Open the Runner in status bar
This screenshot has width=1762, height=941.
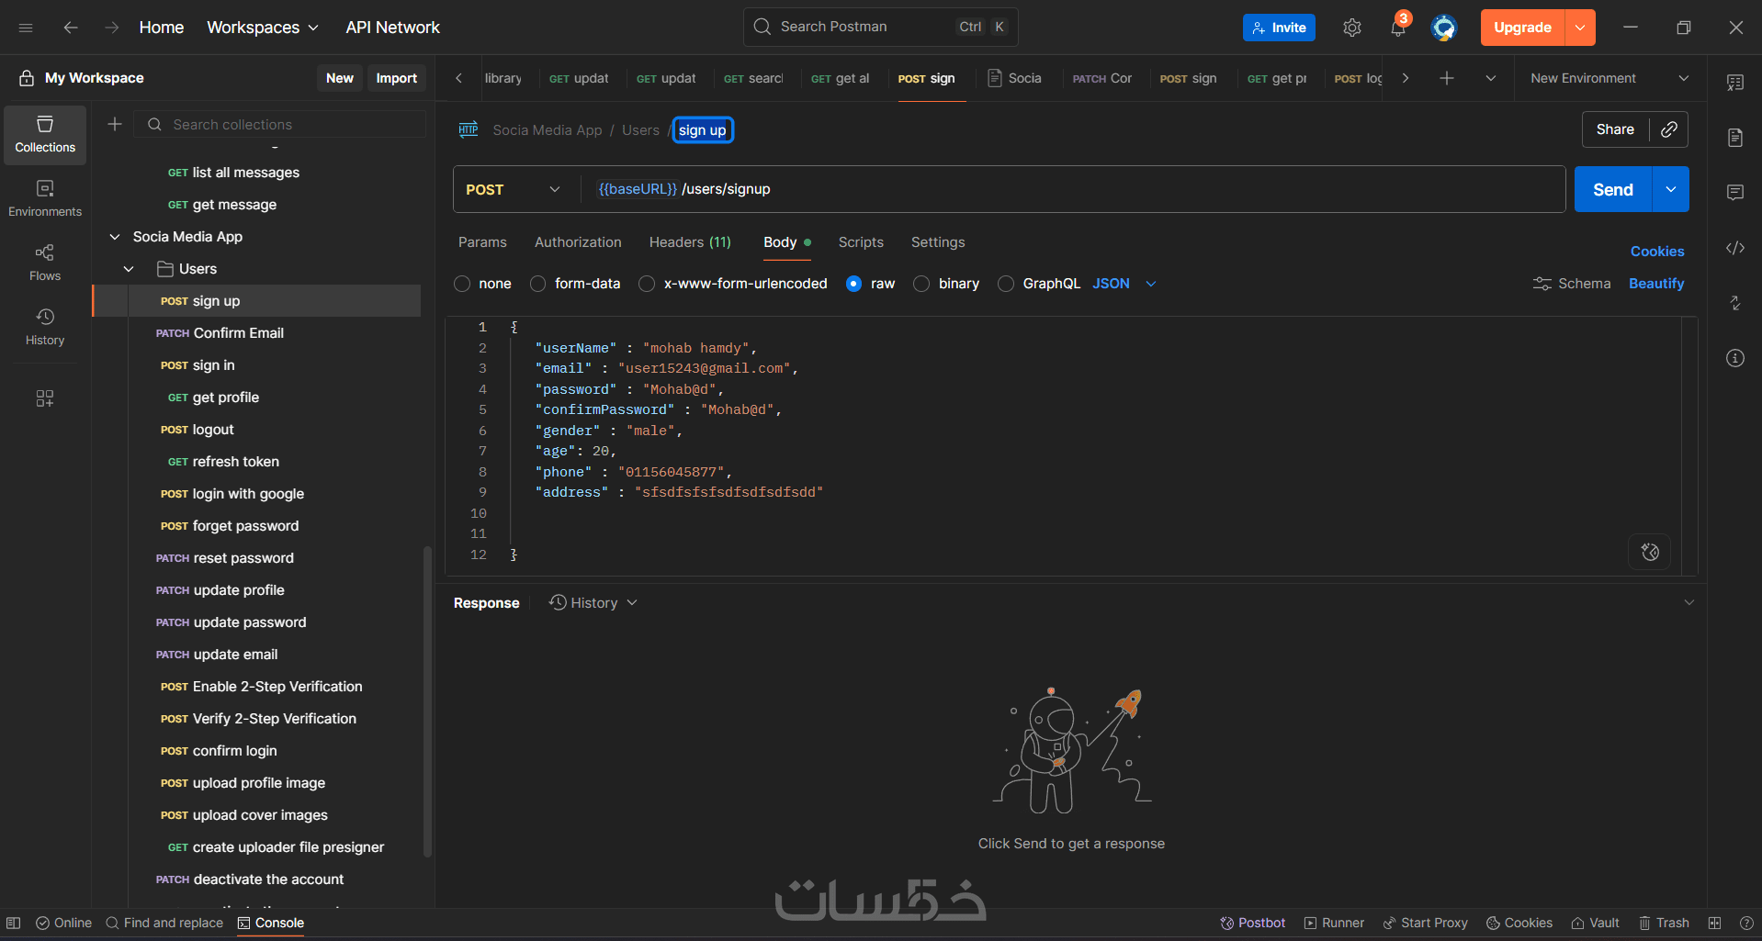coord(1334,923)
